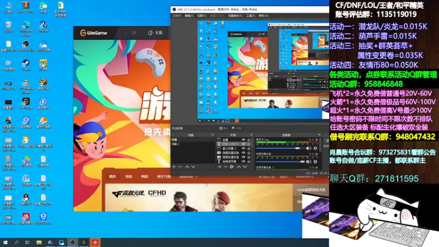Pop out the Audio Mixer dock using its header icon
This screenshot has width=439, height=247.
tap(319, 135)
